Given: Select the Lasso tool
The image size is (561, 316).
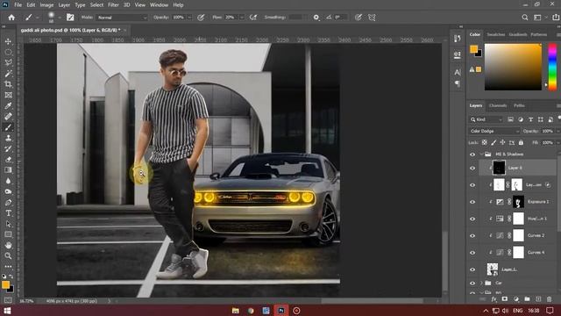Looking at the screenshot, I should [8, 62].
